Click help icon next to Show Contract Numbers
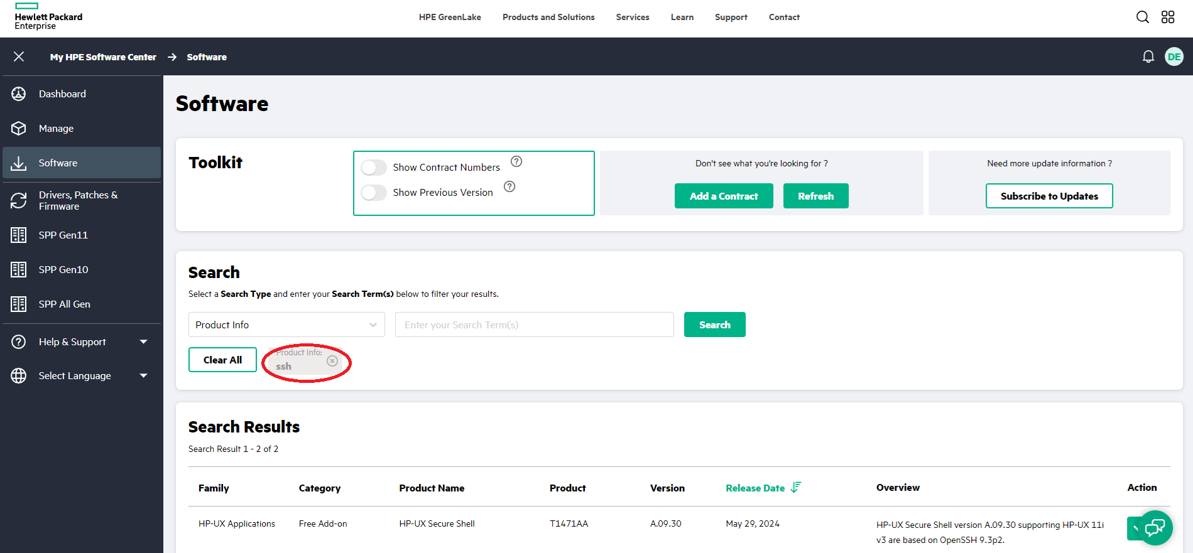Screen dimensions: 1193x553 pos(516,161)
